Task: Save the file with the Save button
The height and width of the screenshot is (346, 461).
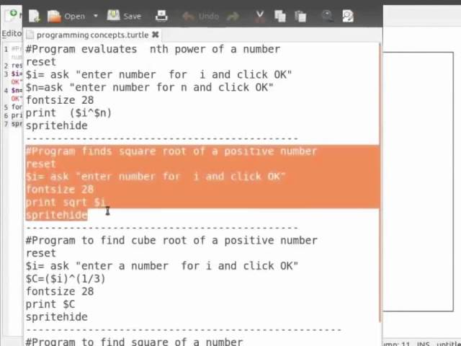Action: 124,16
